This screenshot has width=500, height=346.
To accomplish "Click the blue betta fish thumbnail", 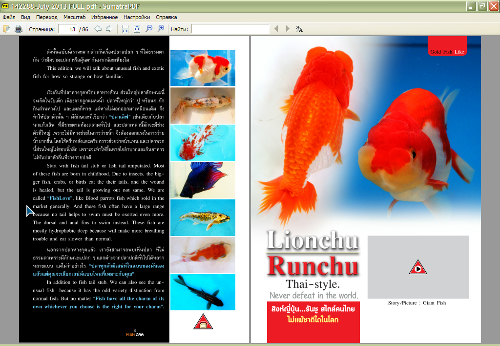I will pos(203,180).
